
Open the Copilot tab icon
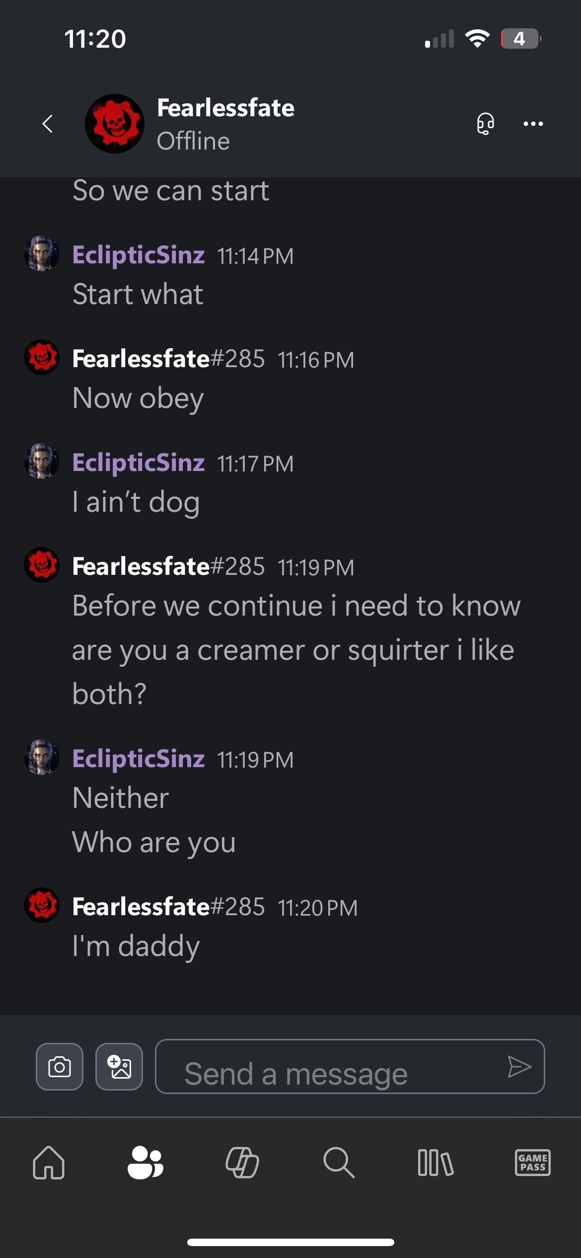click(242, 1163)
